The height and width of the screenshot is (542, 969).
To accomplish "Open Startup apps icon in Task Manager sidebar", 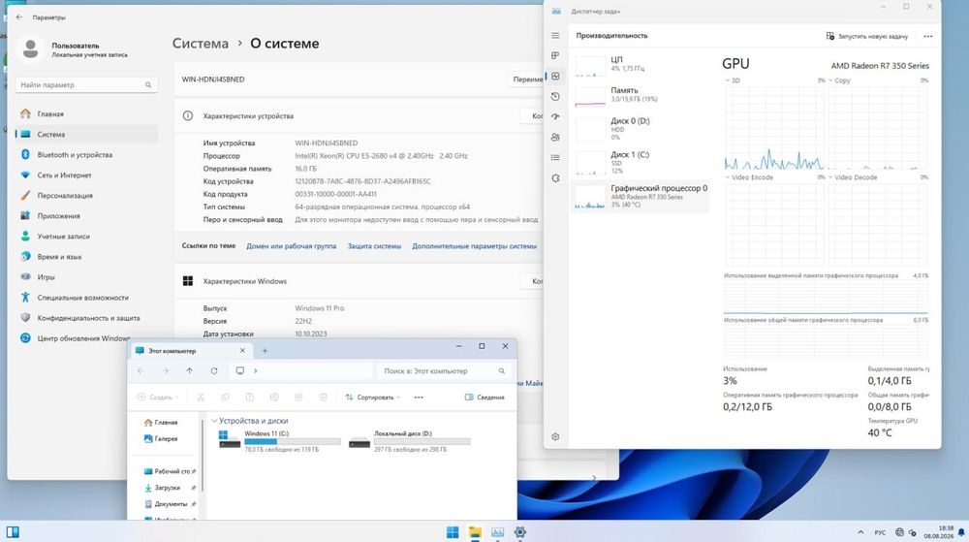I will (x=555, y=116).
